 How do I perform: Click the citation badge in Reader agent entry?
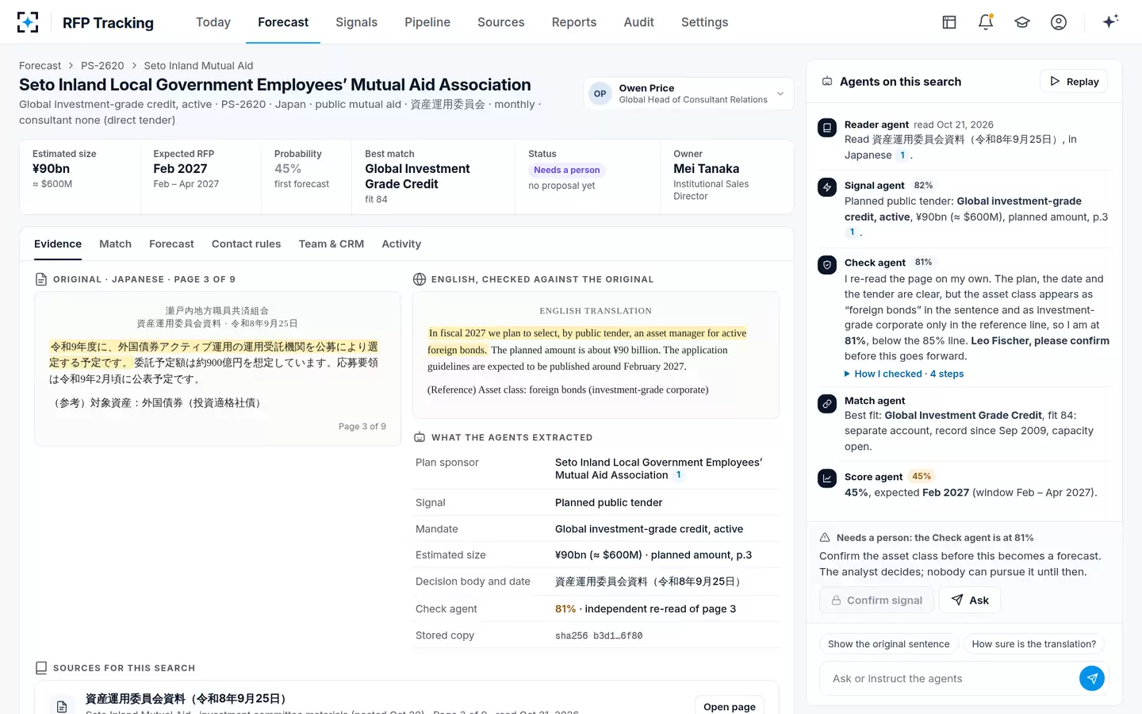(x=902, y=155)
